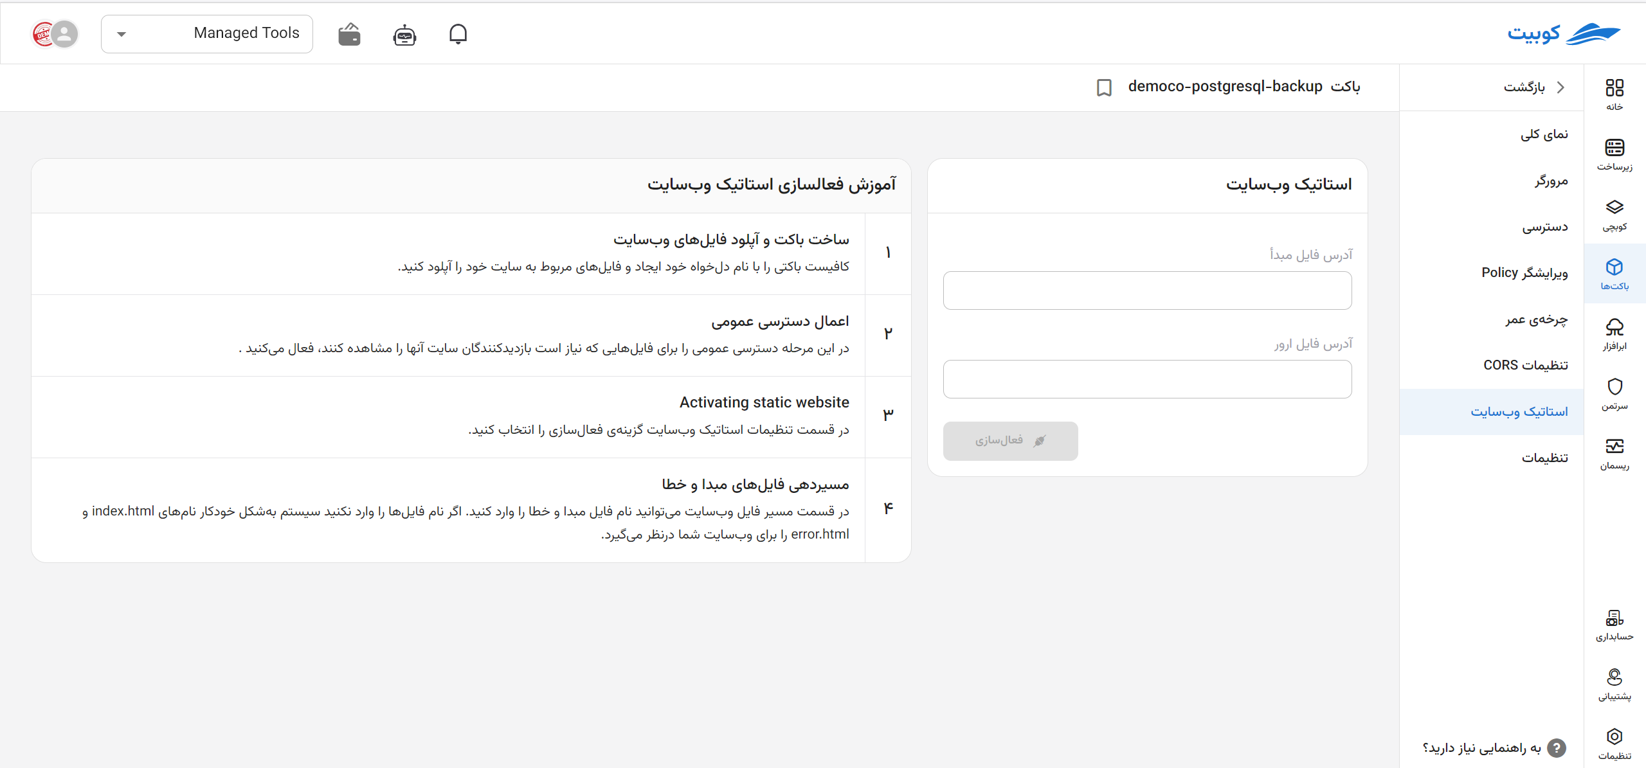Click step heading 'اعمال دسترسی عمومی'
The width and height of the screenshot is (1646, 768).
pos(780,321)
